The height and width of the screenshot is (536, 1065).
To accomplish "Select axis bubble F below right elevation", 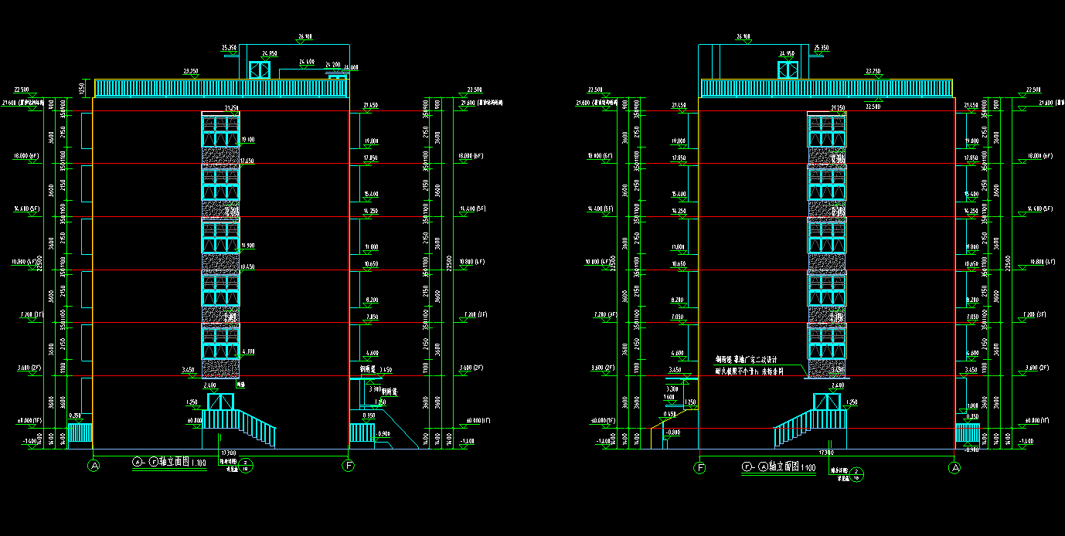I will click(x=700, y=467).
